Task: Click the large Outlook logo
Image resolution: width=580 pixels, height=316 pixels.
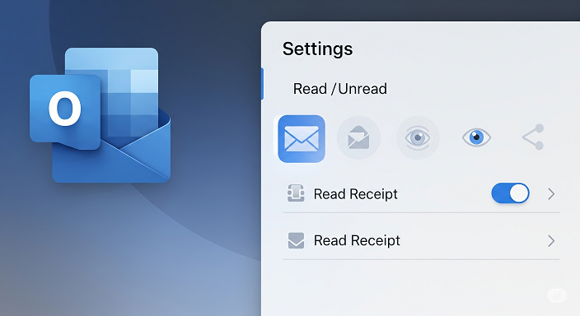Action: click(x=100, y=115)
